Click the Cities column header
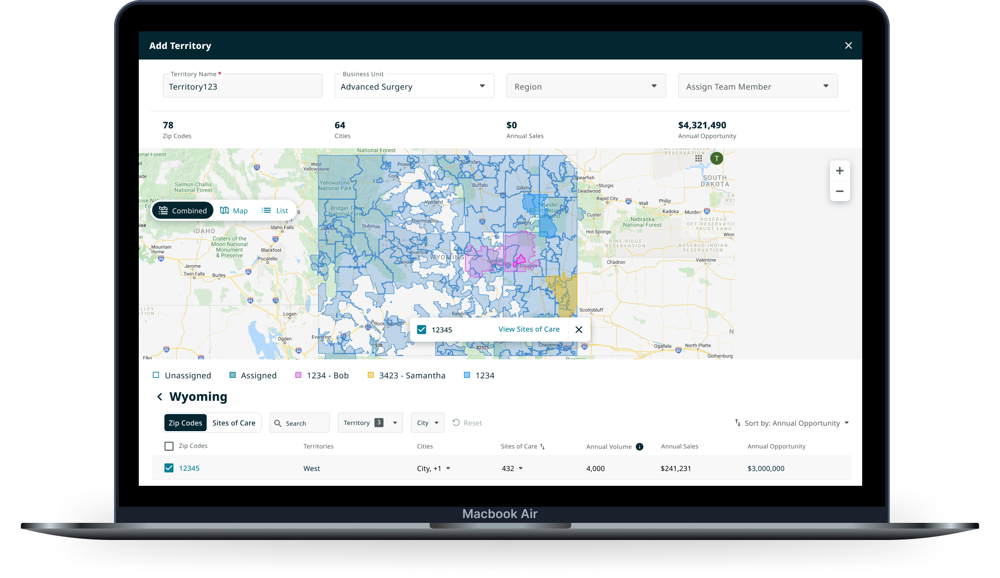1000x578 pixels. point(425,446)
